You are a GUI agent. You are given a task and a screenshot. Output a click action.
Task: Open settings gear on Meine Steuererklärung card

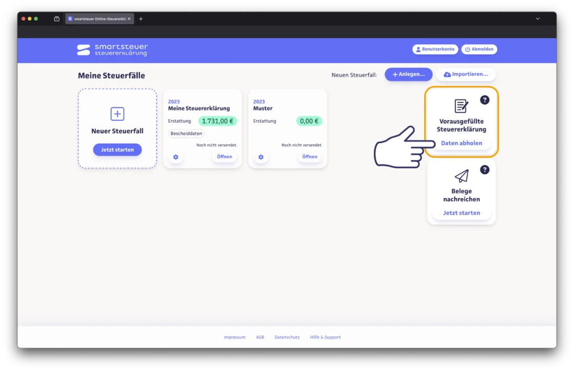175,157
